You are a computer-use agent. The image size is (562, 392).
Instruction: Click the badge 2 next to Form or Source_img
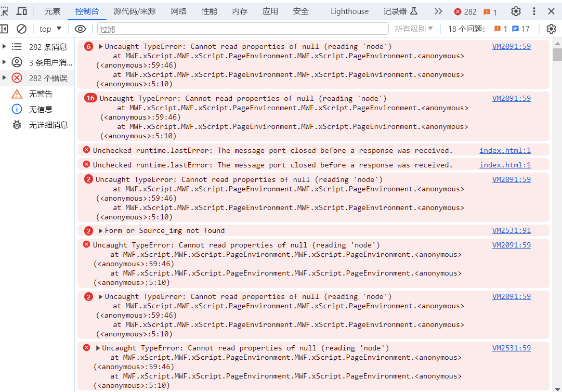88,231
